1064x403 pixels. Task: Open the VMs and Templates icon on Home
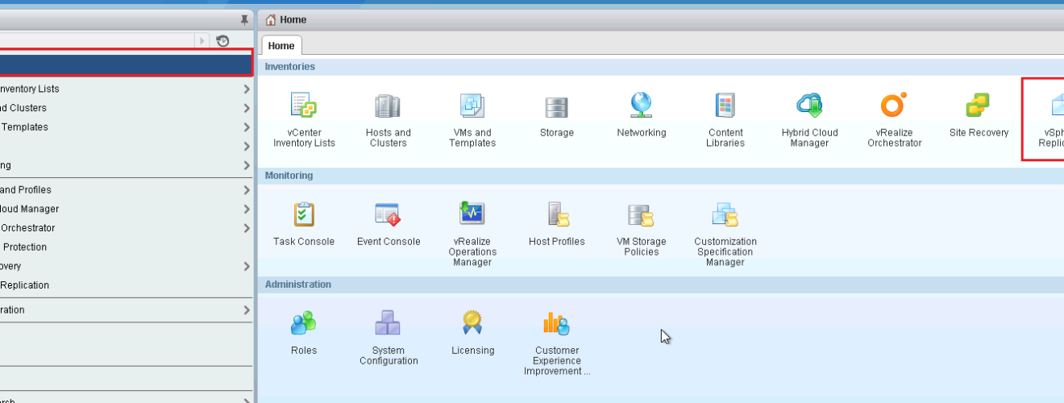[472, 105]
